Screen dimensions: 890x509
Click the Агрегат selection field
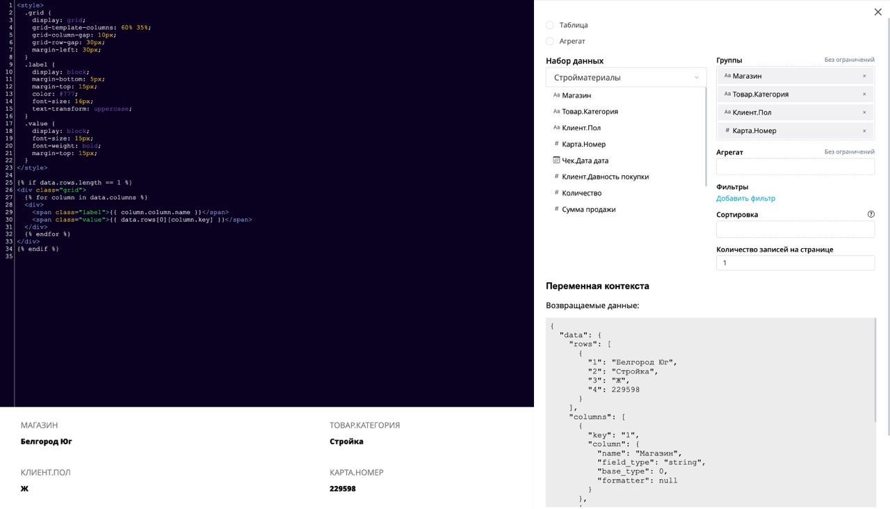(x=795, y=166)
